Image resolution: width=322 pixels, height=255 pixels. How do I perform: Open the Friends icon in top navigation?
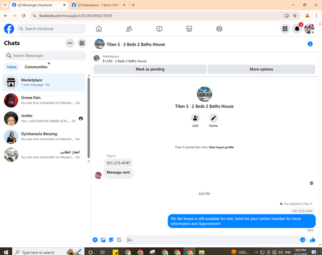129,29
